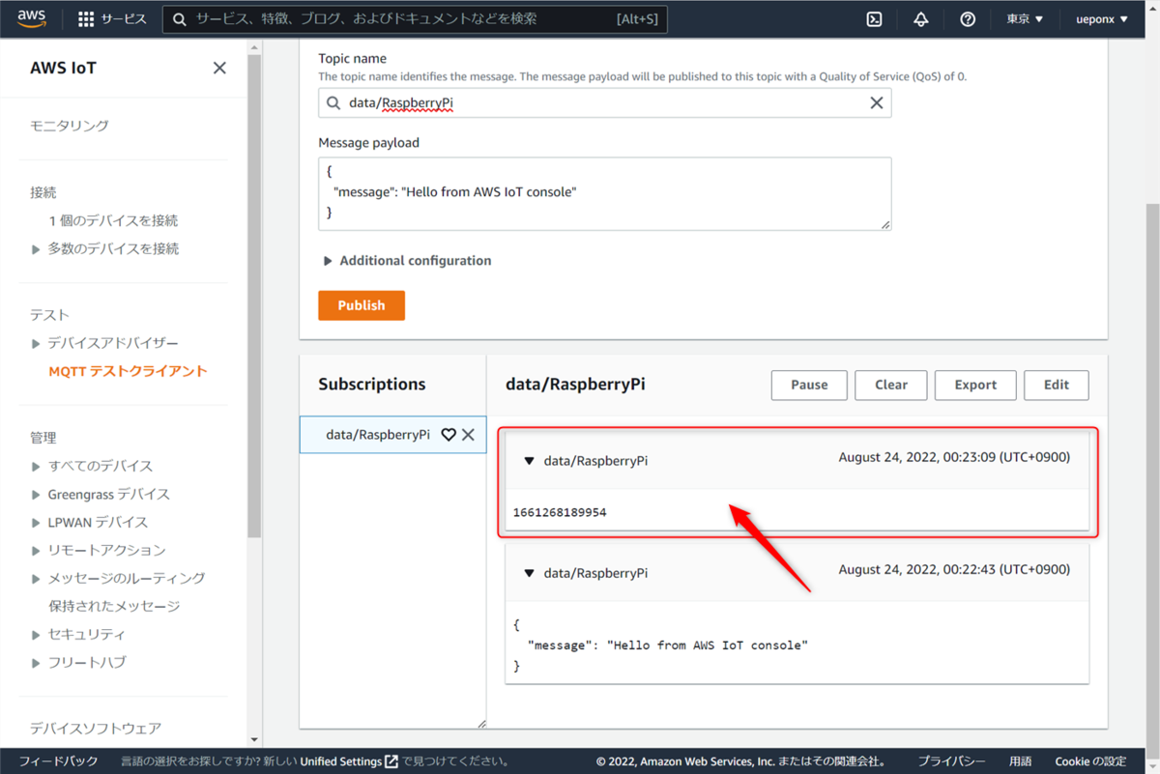Image resolution: width=1160 pixels, height=774 pixels.
Task: Expand デバイスアドバイザー tree item
Action: pos(36,344)
